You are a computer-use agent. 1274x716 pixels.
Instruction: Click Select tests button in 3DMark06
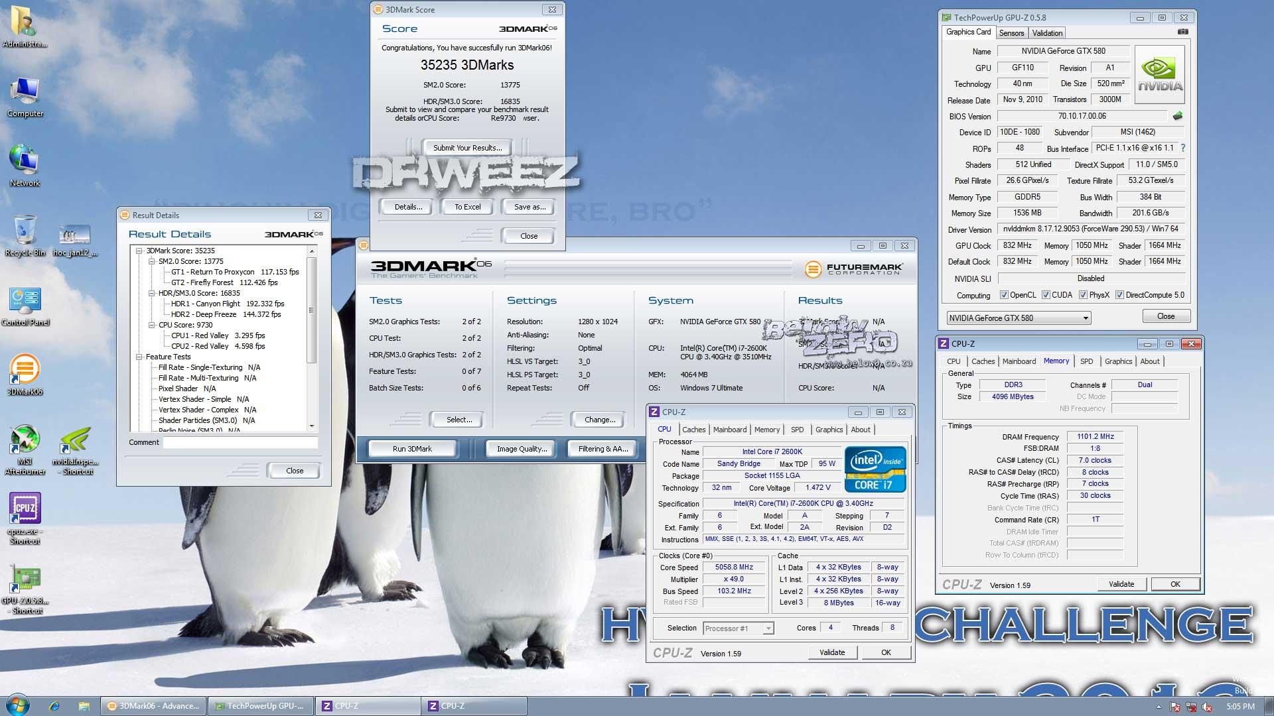pyautogui.click(x=459, y=420)
